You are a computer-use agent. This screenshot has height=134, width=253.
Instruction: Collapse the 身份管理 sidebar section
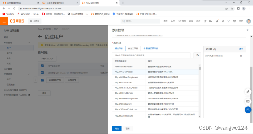pyautogui.click(x=29, y=43)
